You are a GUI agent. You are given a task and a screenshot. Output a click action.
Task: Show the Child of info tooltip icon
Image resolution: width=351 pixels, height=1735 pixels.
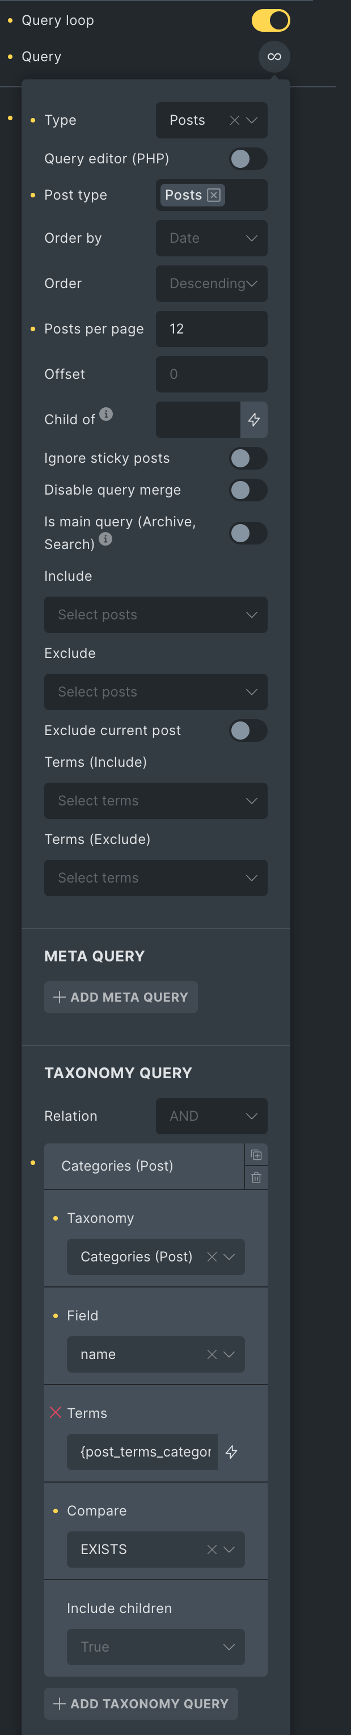point(106,413)
